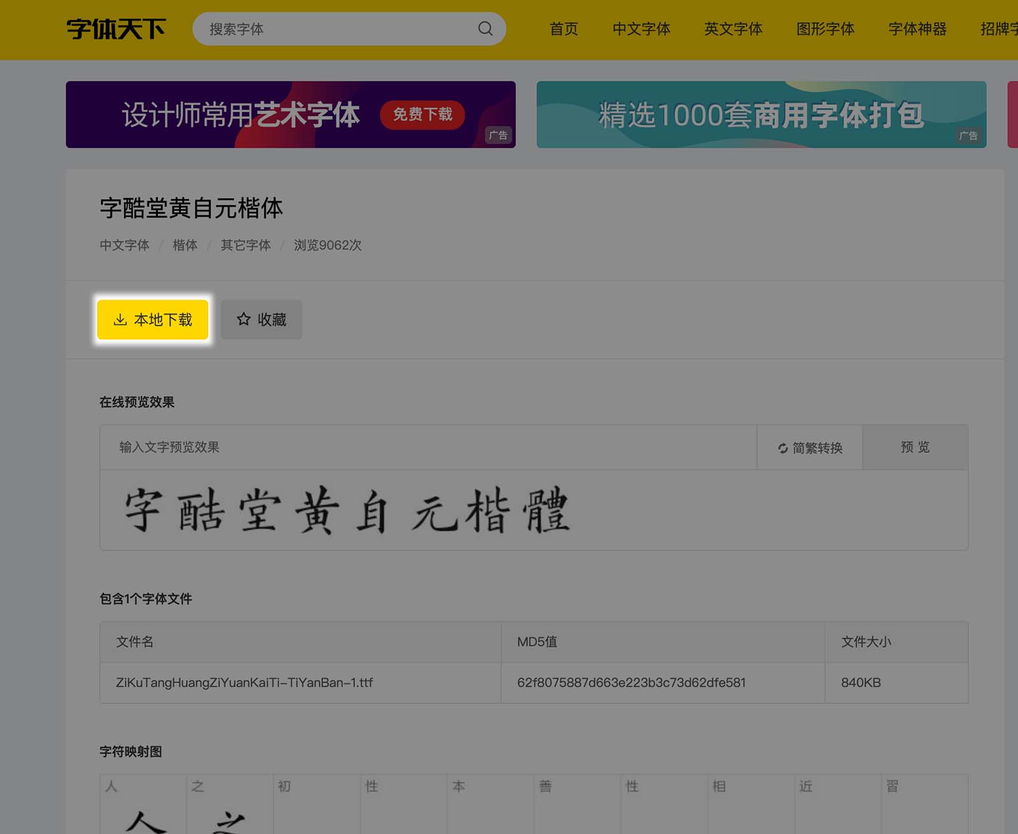
Task: Click the refresh icon beside 简繁转换
Action: pos(783,448)
